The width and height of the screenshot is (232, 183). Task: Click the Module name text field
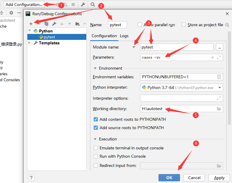(x=177, y=47)
